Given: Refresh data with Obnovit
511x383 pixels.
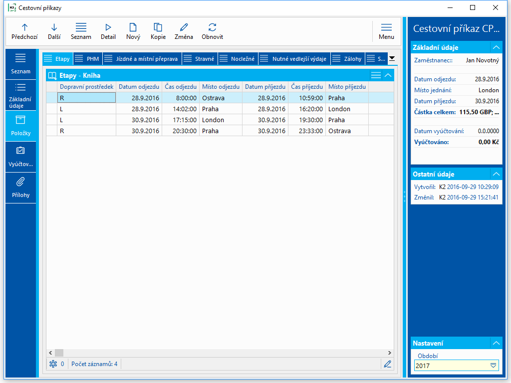Looking at the screenshot, I should [x=212, y=31].
